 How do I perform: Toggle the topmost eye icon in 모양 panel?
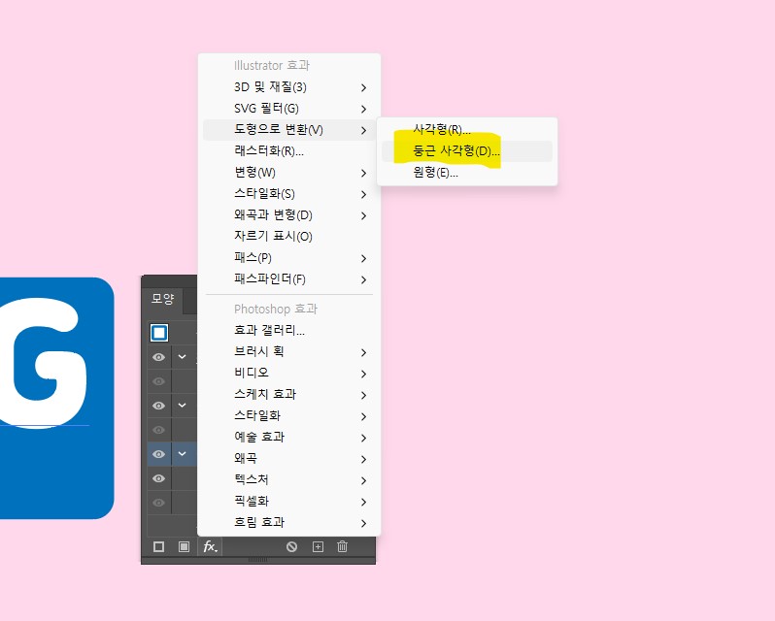pyautogui.click(x=158, y=357)
